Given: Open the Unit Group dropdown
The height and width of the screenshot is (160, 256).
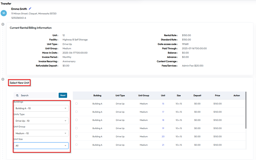Looking at the screenshot, I should click(x=41, y=133).
